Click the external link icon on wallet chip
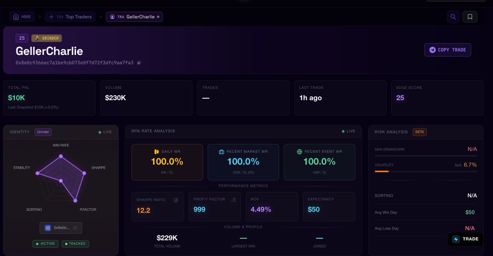Viewport: 493px width, 256px height. click(x=75, y=228)
